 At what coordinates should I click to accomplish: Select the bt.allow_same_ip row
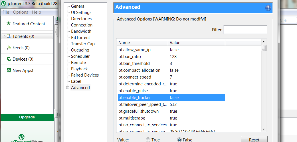coord(171,50)
